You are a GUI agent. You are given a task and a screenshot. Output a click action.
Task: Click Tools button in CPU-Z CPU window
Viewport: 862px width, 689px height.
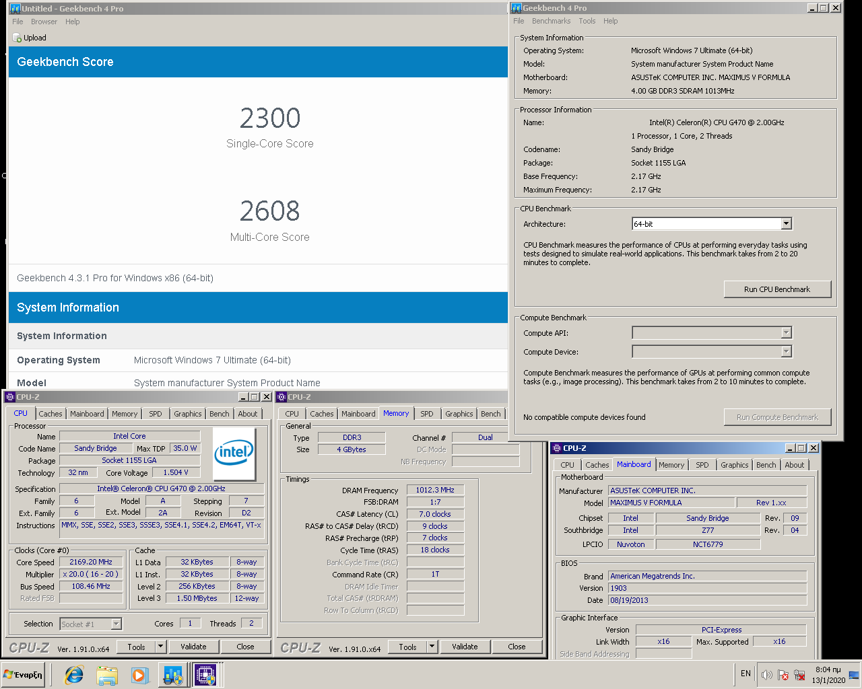click(x=136, y=647)
